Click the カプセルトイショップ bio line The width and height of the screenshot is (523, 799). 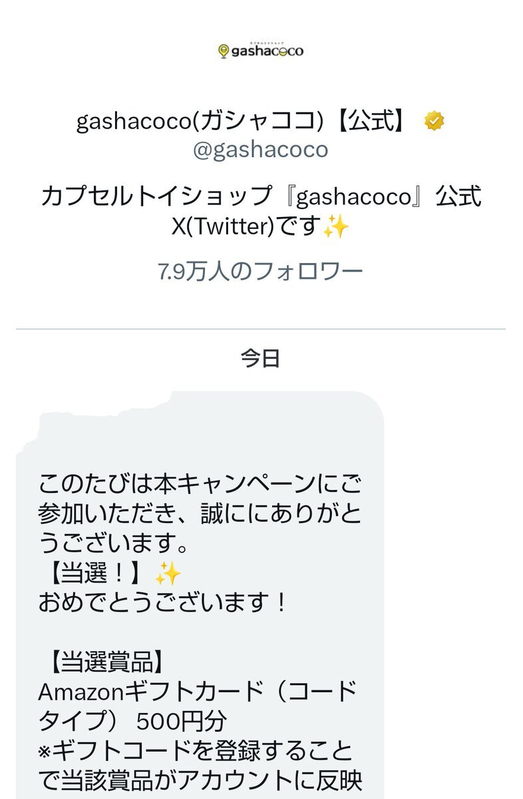[261, 197]
